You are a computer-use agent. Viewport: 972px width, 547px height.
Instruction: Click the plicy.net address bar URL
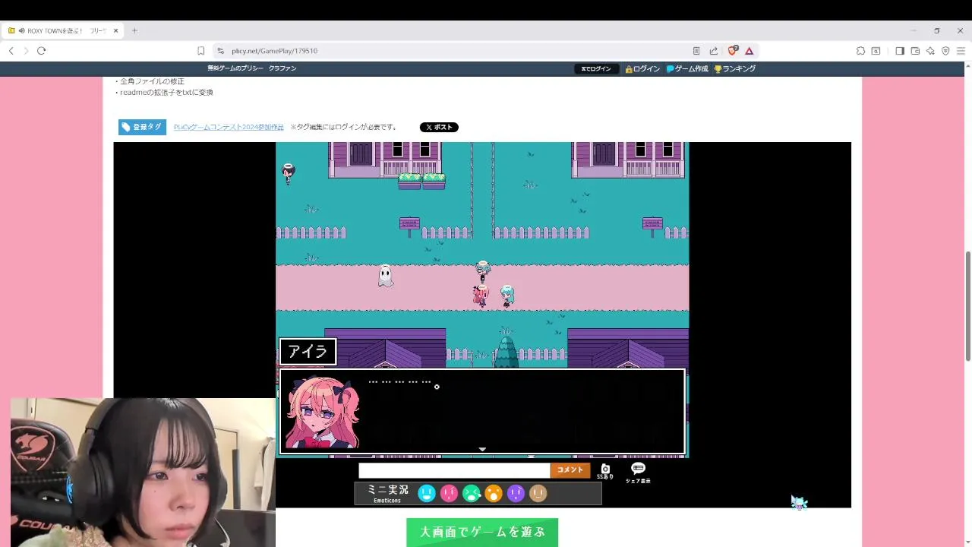pos(274,51)
